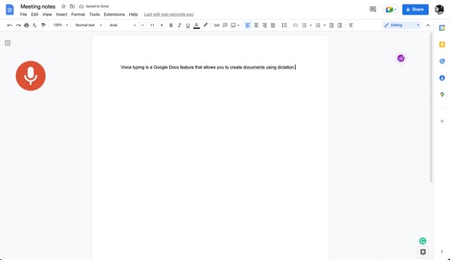Viewport: 450px width, 260px height.
Task: Expand bulleted list options arrow
Action: [x=310, y=25]
